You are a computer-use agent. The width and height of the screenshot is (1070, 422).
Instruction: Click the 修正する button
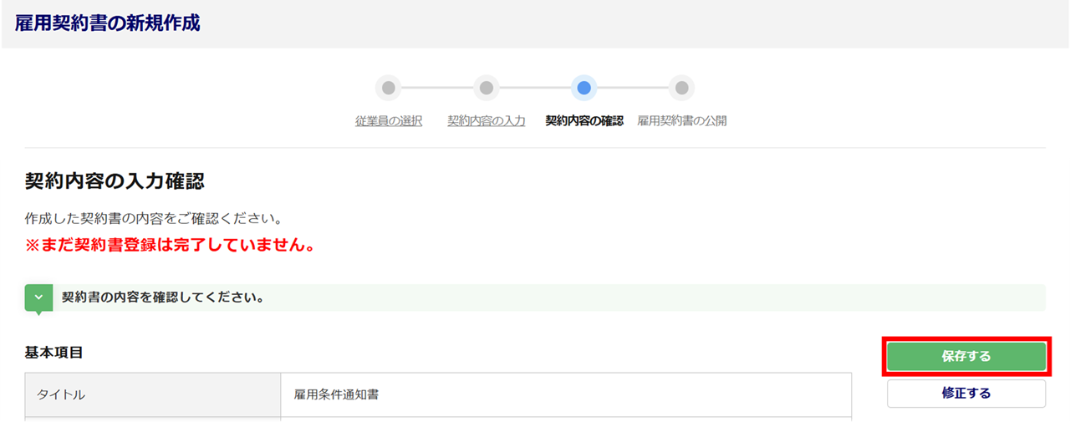[966, 394]
